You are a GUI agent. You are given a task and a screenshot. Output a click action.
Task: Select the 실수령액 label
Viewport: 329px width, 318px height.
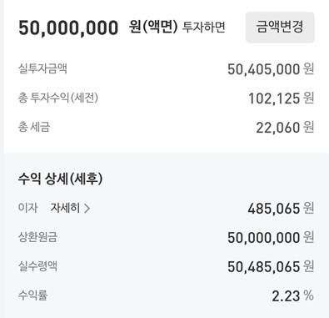click(37, 266)
